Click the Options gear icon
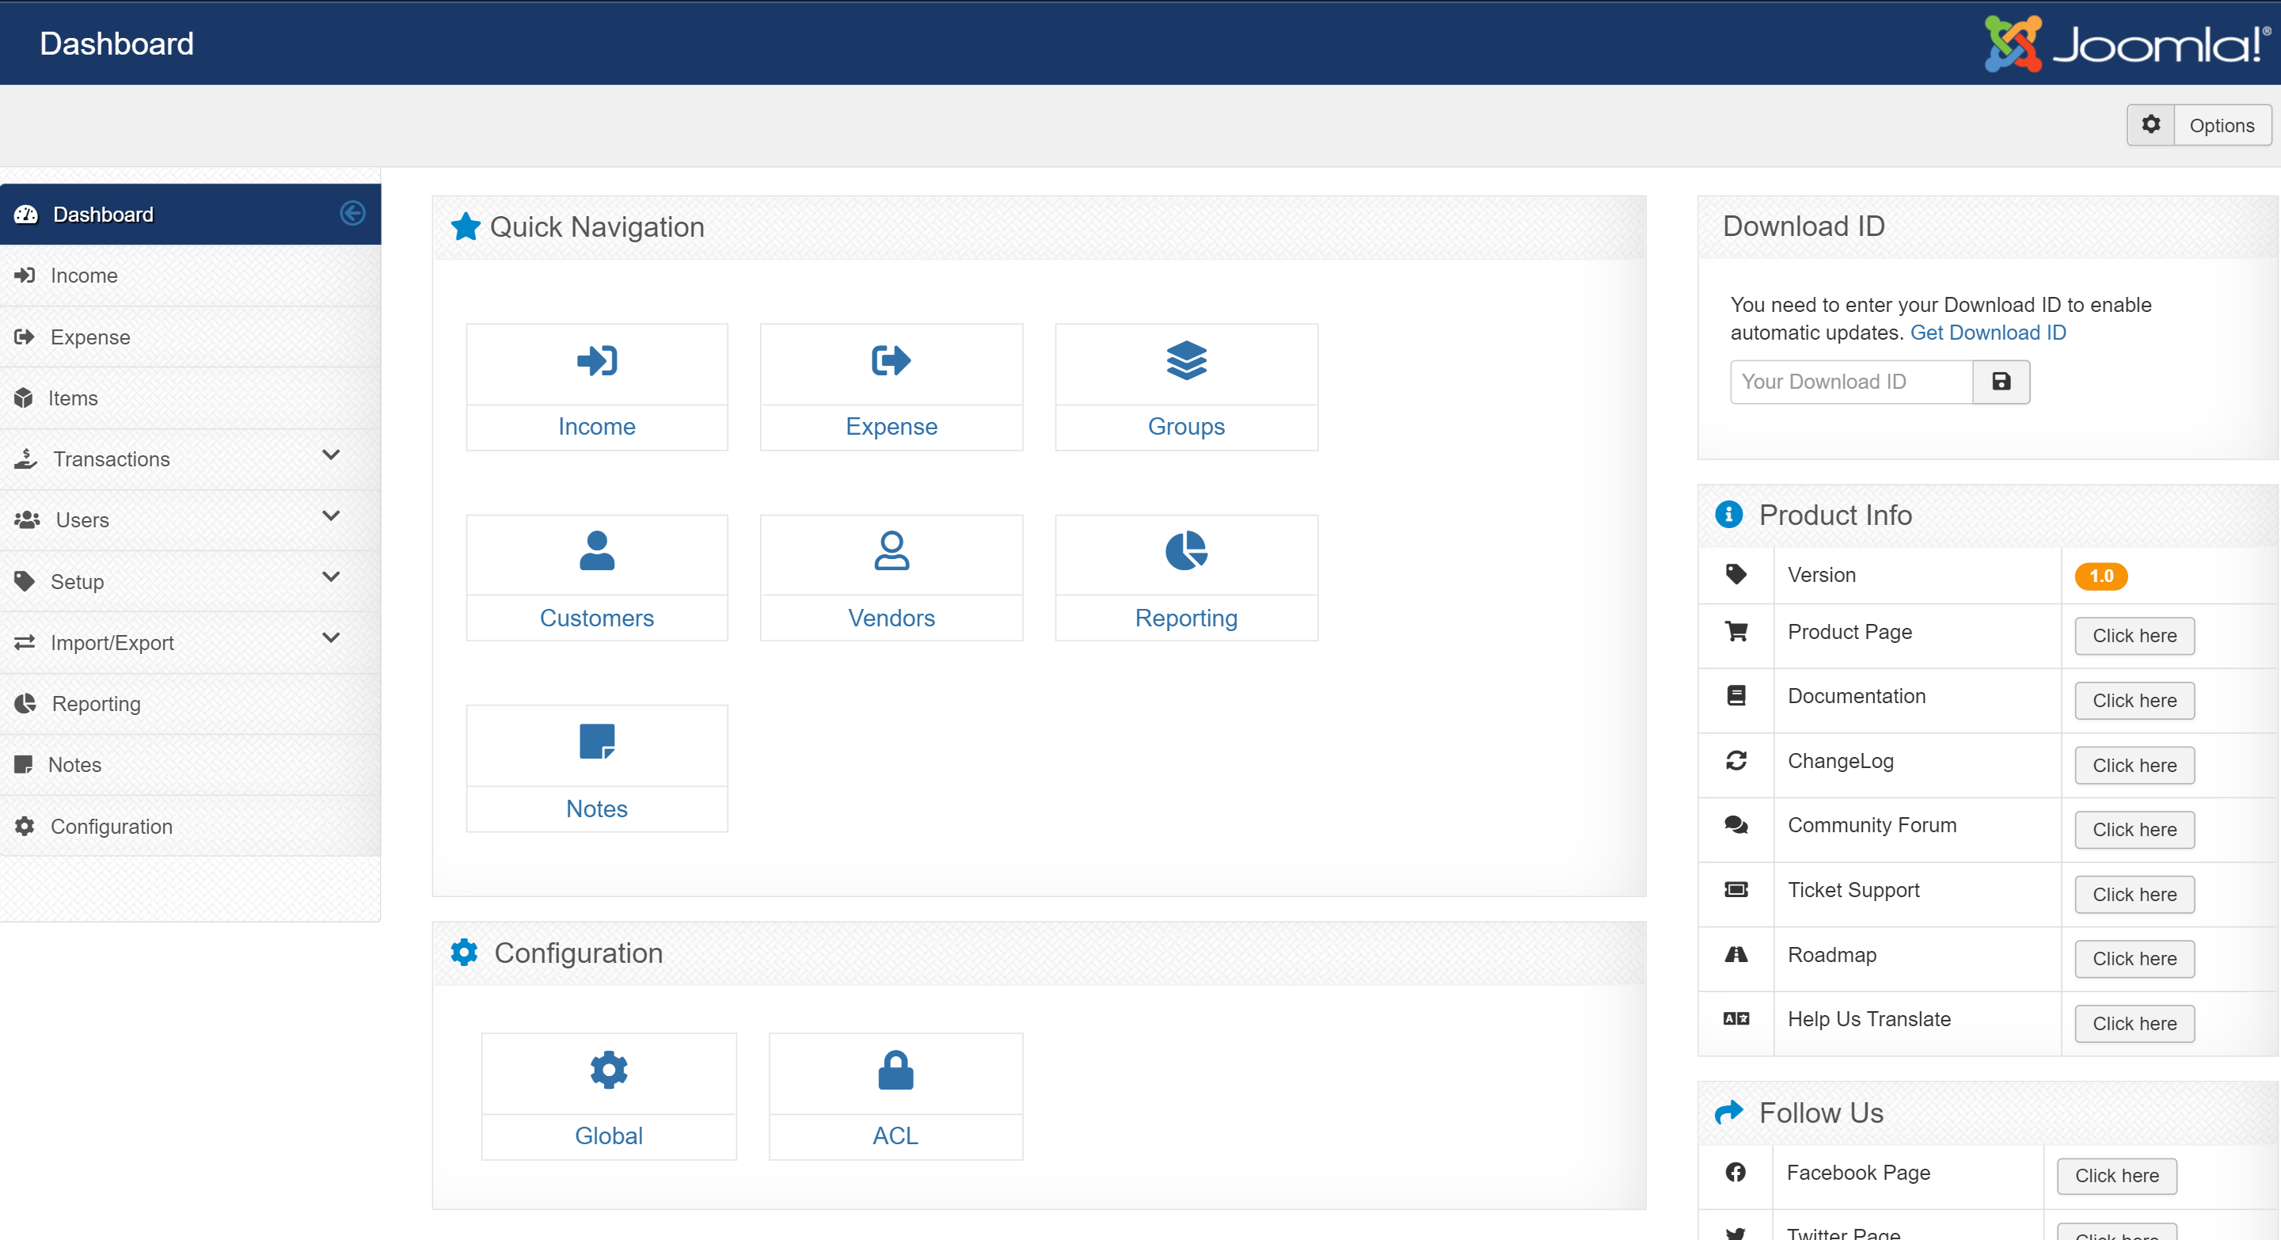2281x1240 pixels. (2151, 125)
